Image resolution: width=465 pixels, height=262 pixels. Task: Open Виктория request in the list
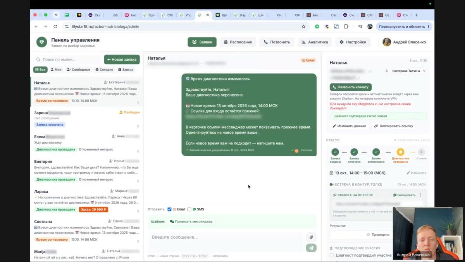tap(87, 170)
